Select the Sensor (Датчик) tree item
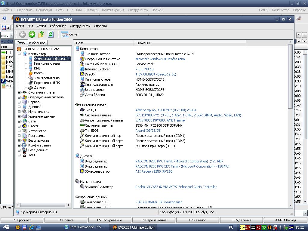The image size is (308, 231). (40, 88)
